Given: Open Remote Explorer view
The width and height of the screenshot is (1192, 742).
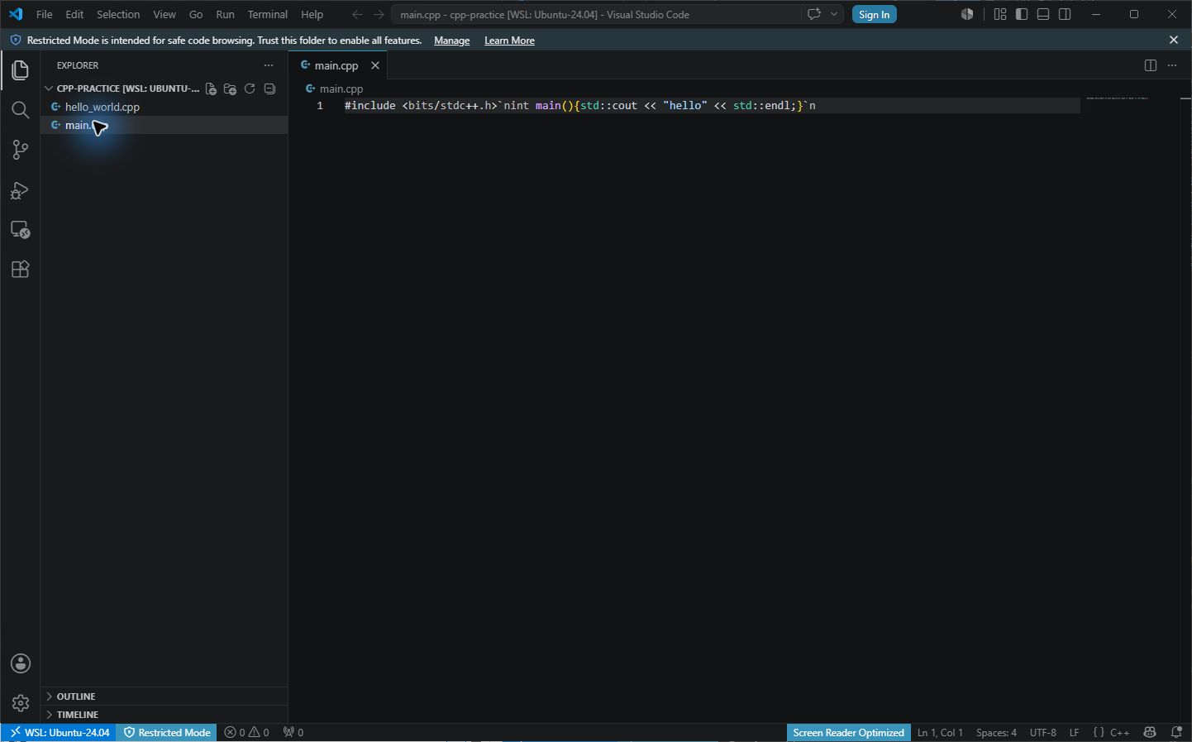Looking at the screenshot, I should [20, 229].
